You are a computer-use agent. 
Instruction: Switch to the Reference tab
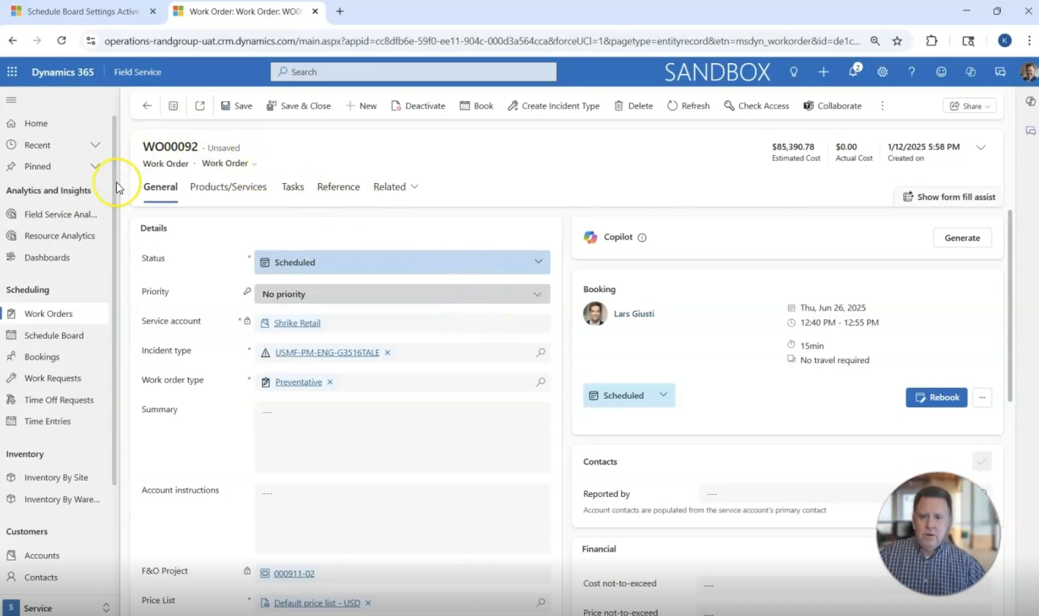coord(339,187)
